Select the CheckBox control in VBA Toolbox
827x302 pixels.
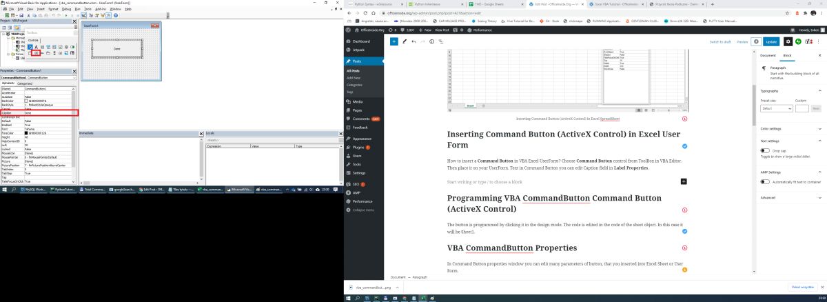pyautogui.click(x=61, y=47)
